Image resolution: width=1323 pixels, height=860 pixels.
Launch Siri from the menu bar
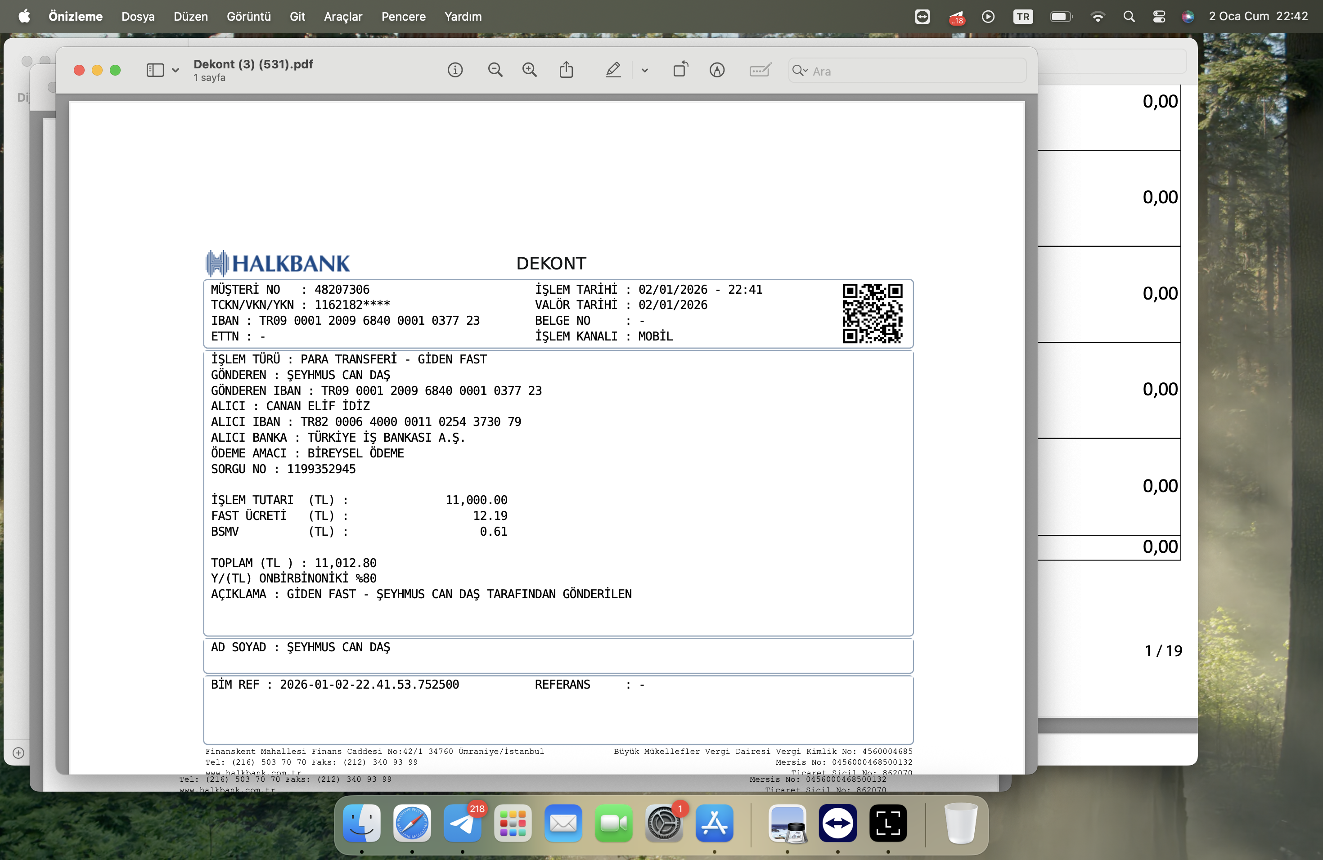[1188, 17]
